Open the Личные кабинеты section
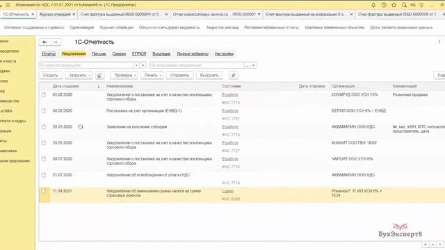This screenshot has height=250, width=445. (x=193, y=54)
